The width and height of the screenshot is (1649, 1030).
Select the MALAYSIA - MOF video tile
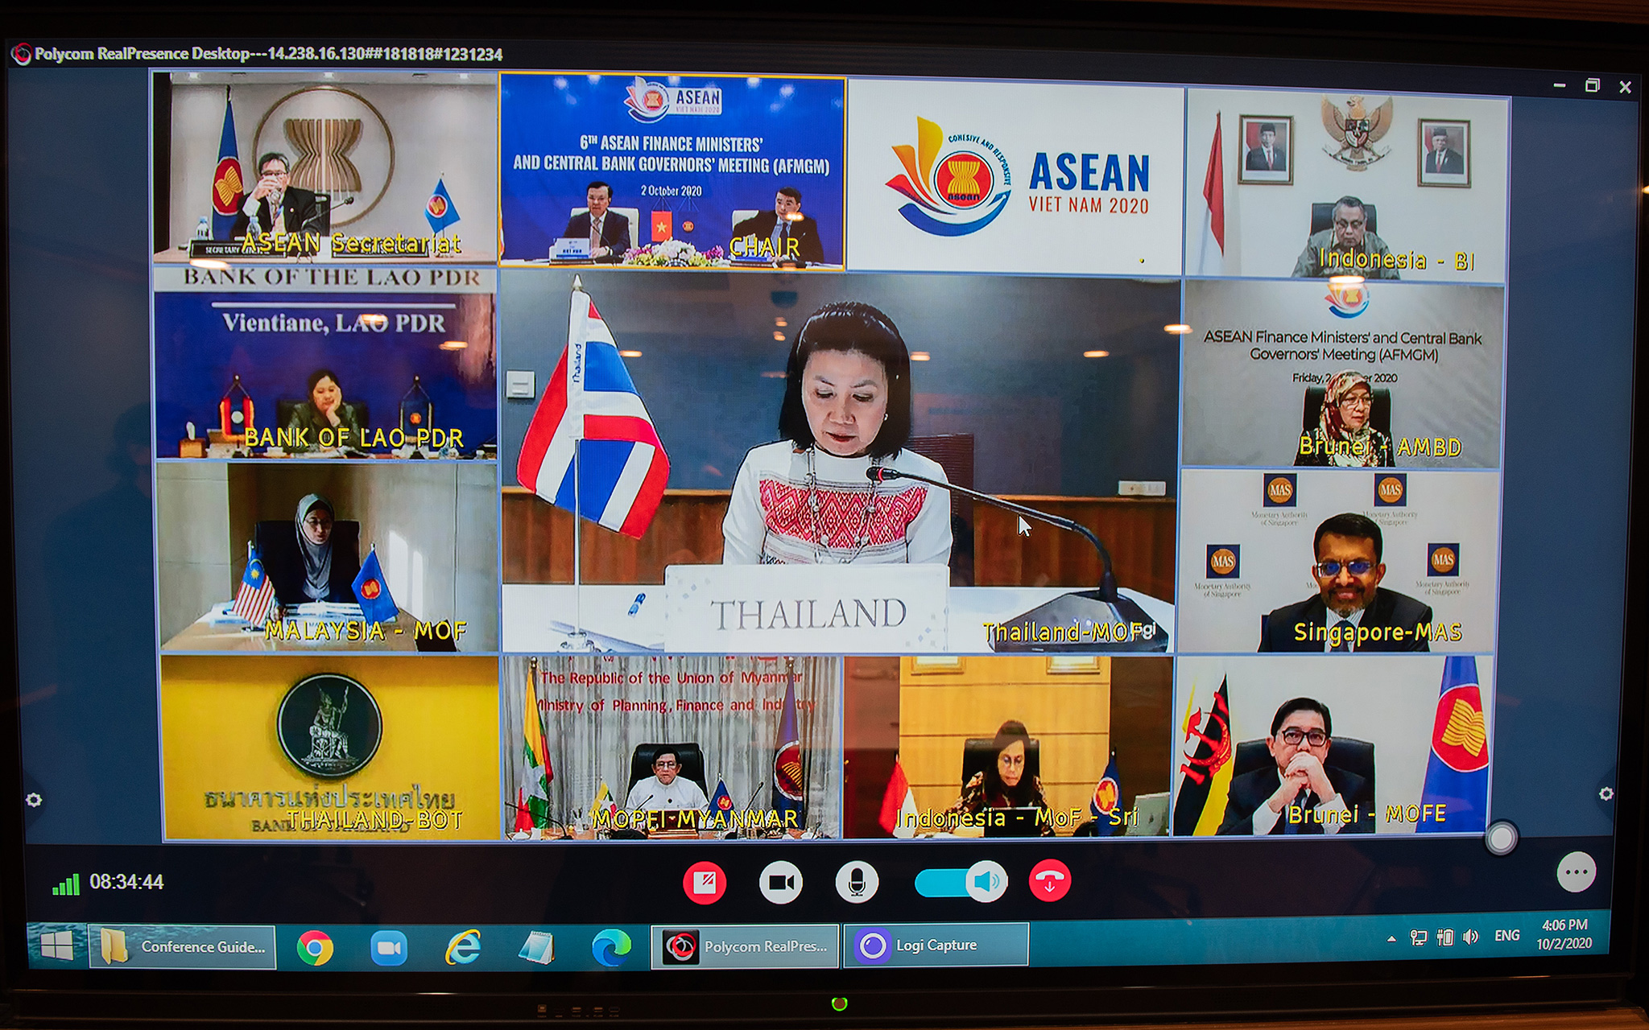point(328,556)
